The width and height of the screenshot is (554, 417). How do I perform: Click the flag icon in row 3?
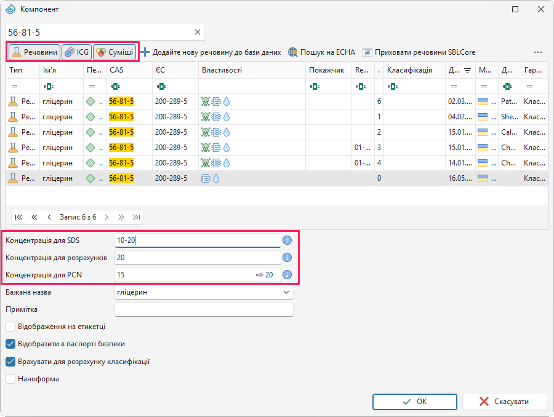coord(483,148)
